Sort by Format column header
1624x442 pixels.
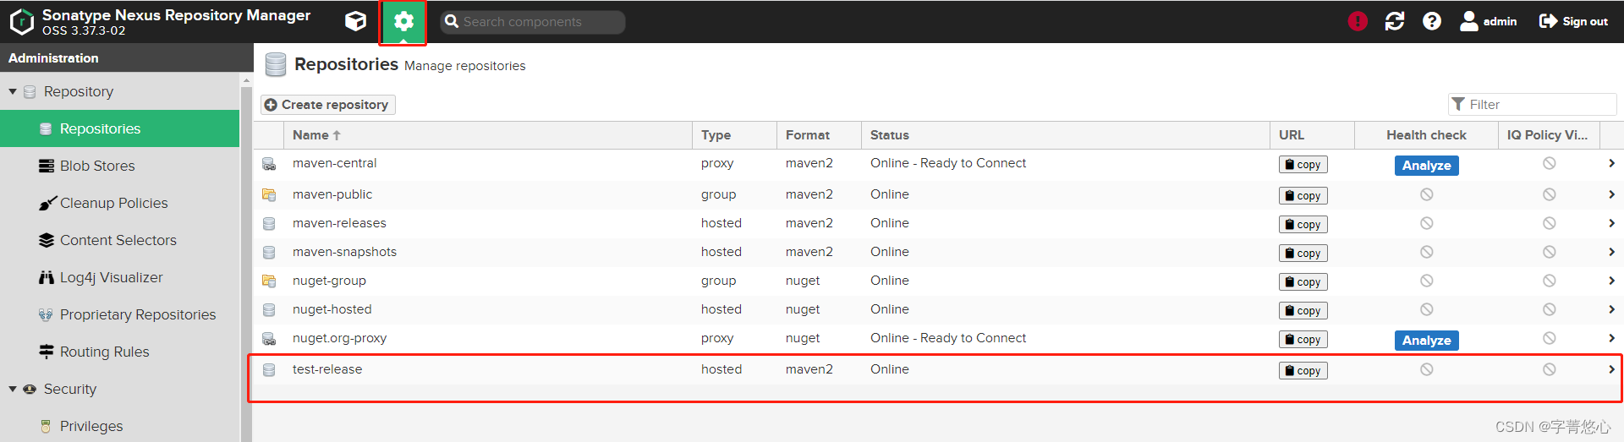[x=819, y=135]
